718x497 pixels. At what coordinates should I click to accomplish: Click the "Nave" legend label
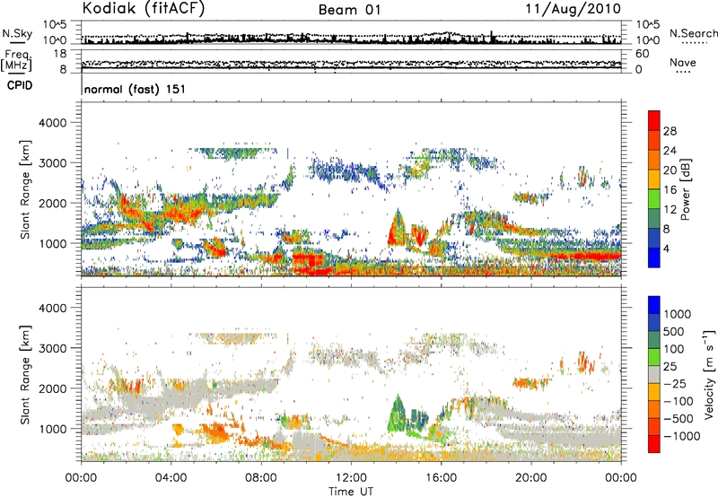pos(682,62)
